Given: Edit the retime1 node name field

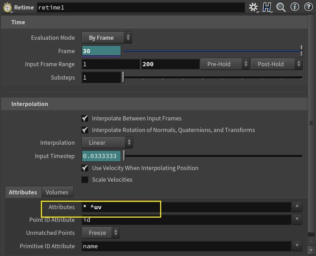Looking at the screenshot, I should 141,8.
